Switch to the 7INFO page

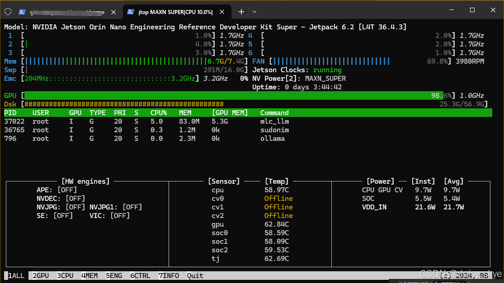(x=169, y=276)
